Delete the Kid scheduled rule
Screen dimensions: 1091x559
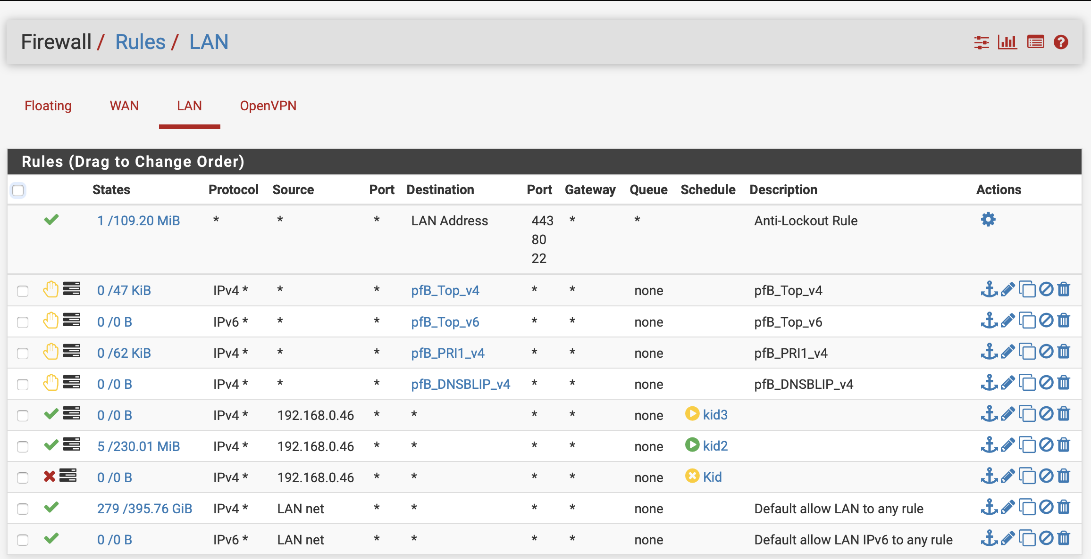1064,476
